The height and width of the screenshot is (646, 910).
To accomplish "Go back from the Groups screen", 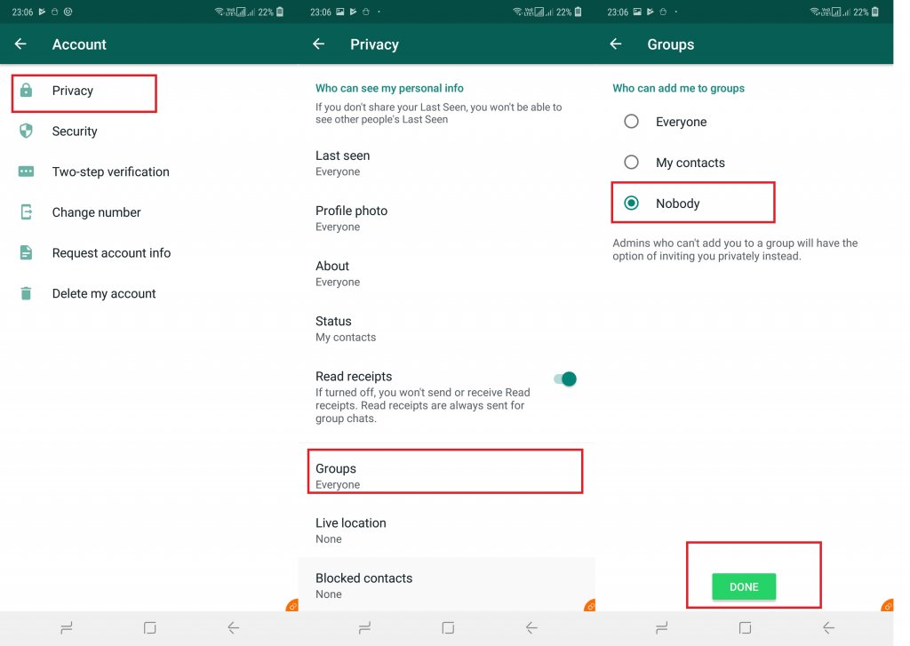I will click(x=616, y=44).
